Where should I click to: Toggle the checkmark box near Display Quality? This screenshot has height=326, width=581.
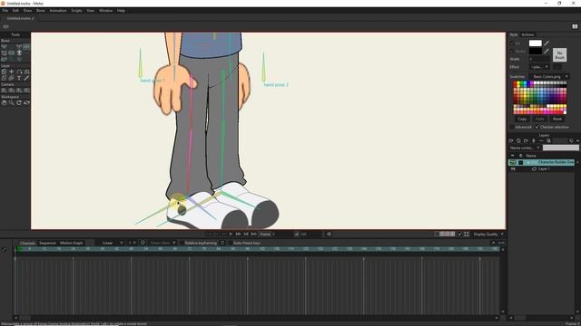460,235
